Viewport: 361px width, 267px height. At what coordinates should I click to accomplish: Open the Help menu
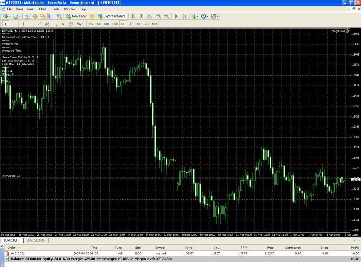[x=83, y=9]
